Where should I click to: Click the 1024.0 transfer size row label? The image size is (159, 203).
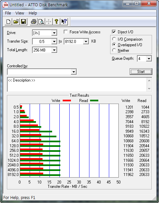(13, 160)
